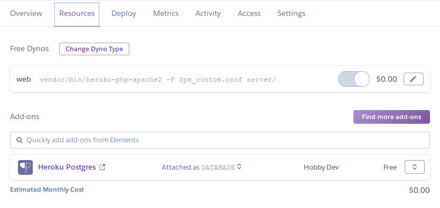Open the Settings tab
Image resolution: width=440 pixels, height=208 pixels.
click(291, 13)
